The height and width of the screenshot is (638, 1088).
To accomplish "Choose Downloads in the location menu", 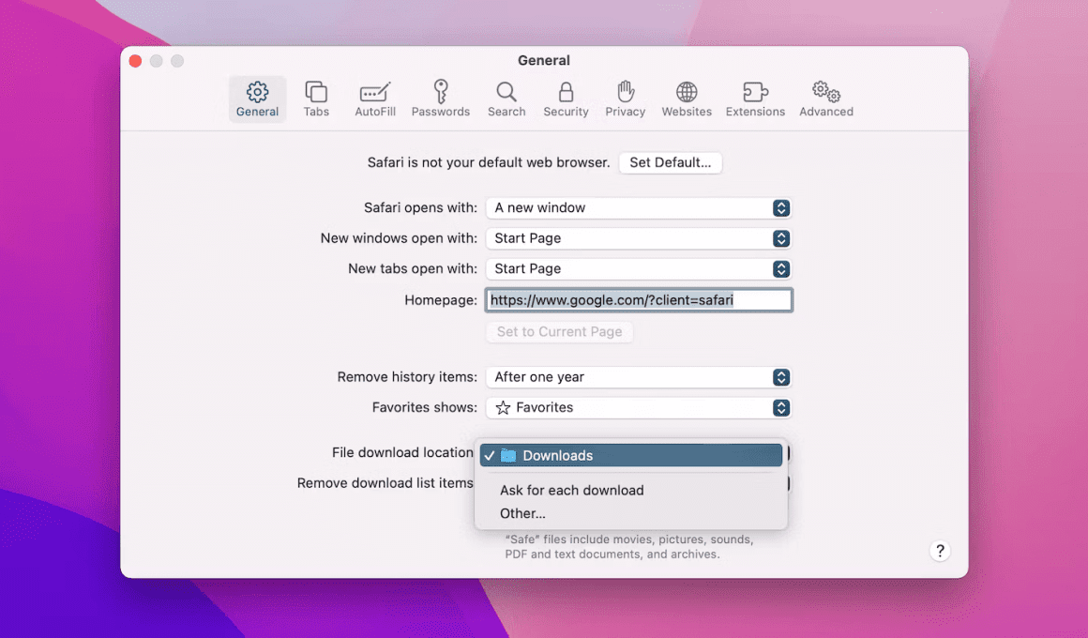I will click(630, 455).
